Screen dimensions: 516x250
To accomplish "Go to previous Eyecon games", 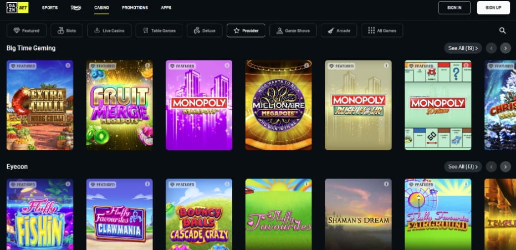I will (x=491, y=166).
